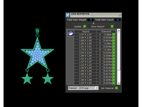Click the green arrow beside Save Report
This screenshot has height=107, width=142.
[x=112, y=26]
